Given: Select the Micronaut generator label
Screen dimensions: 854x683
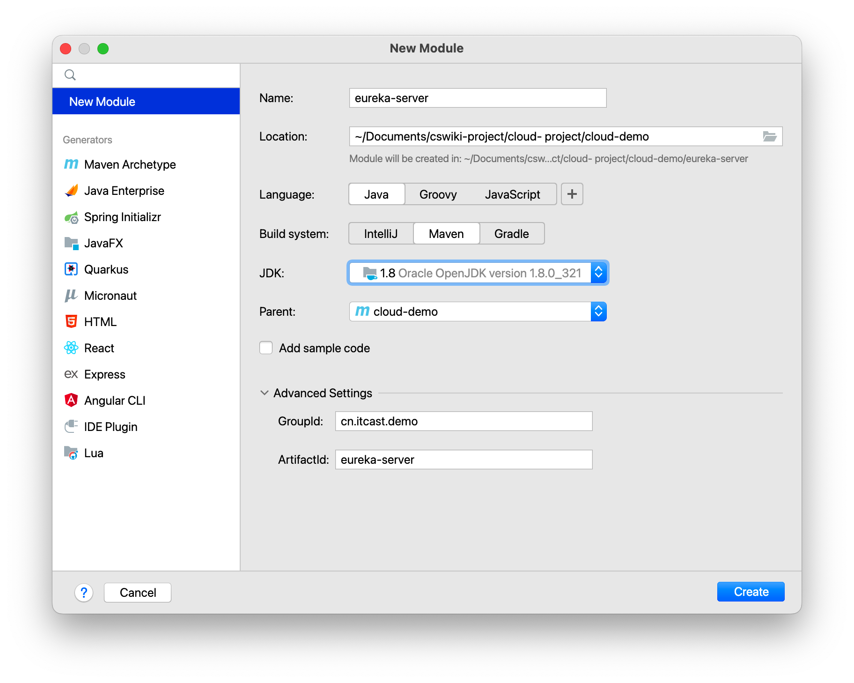Looking at the screenshot, I should pyautogui.click(x=110, y=296).
